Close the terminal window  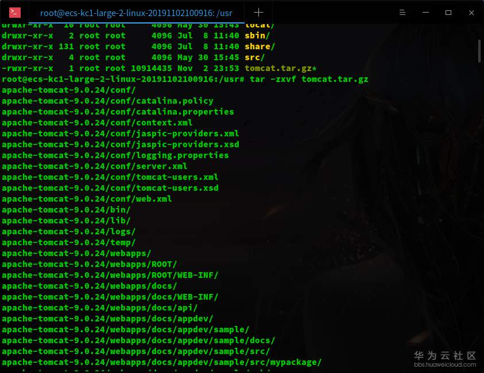(471, 13)
